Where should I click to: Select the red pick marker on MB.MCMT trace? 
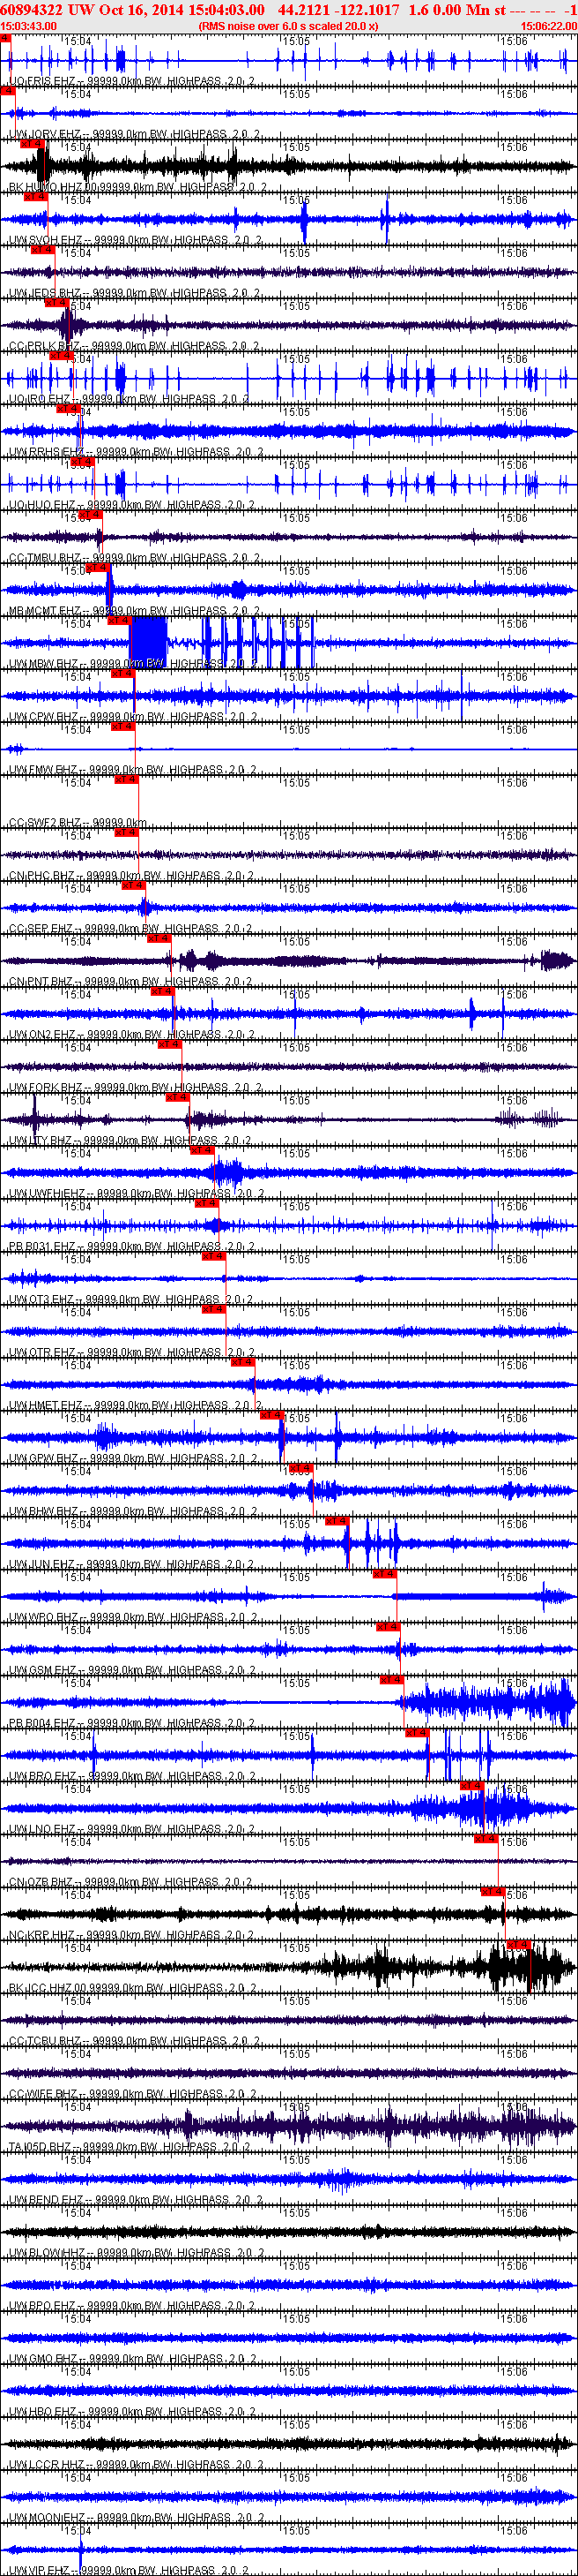coord(99,568)
